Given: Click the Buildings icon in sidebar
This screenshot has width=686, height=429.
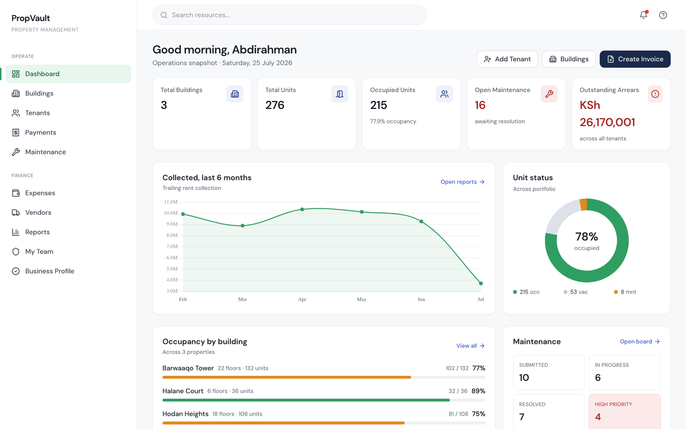Looking at the screenshot, I should coord(16,94).
